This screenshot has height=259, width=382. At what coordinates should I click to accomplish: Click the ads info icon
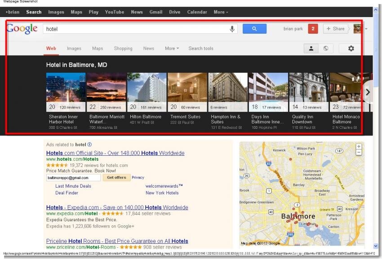coord(89,145)
